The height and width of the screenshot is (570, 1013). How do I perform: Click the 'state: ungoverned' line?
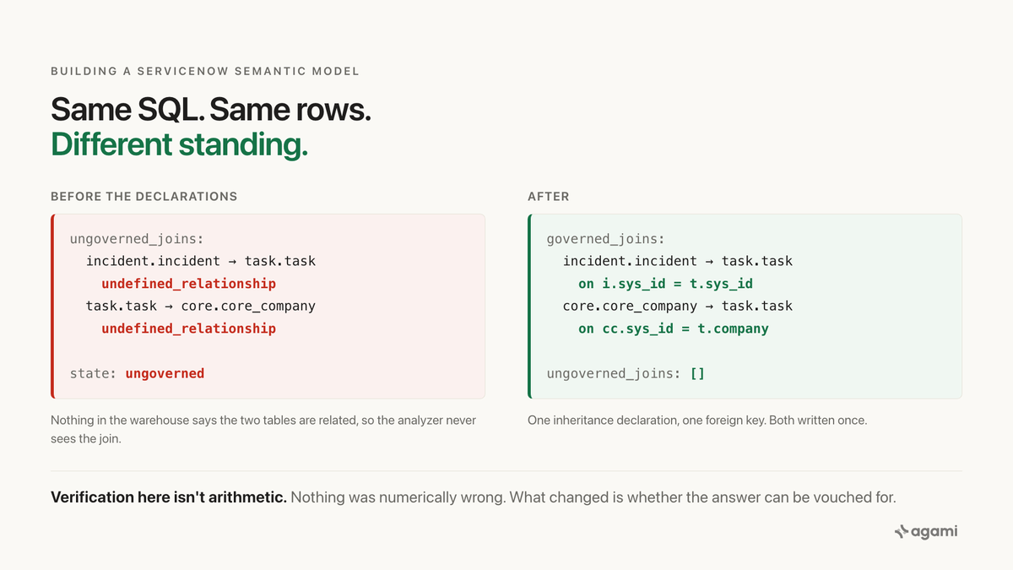137,373
